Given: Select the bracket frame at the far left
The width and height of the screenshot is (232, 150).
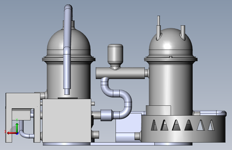Looking at the screenshot, I should pos(24,100).
